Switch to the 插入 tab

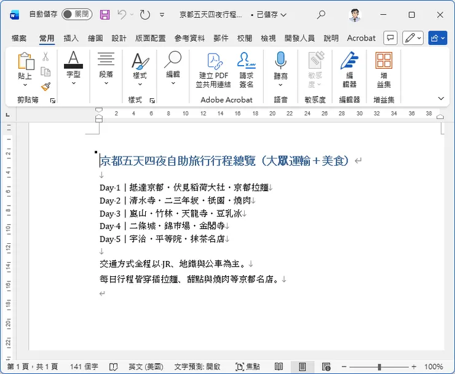(x=71, y=38)
